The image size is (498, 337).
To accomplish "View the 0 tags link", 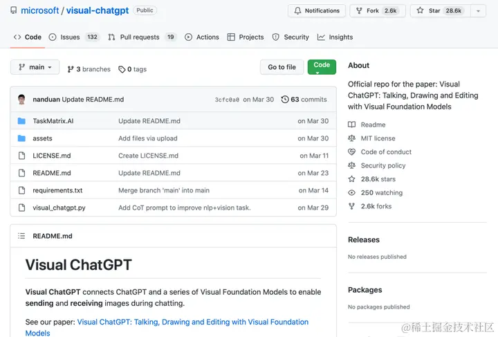I will coord(132,69).
